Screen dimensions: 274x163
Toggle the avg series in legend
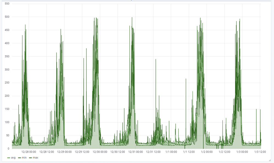[13, 158]
